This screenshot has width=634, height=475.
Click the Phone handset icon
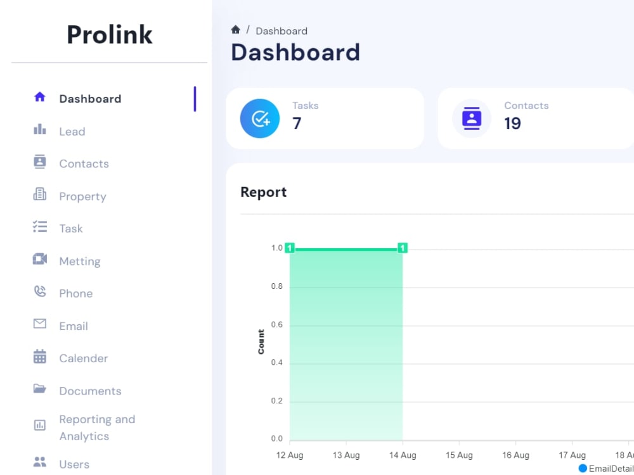pos(39,291)
